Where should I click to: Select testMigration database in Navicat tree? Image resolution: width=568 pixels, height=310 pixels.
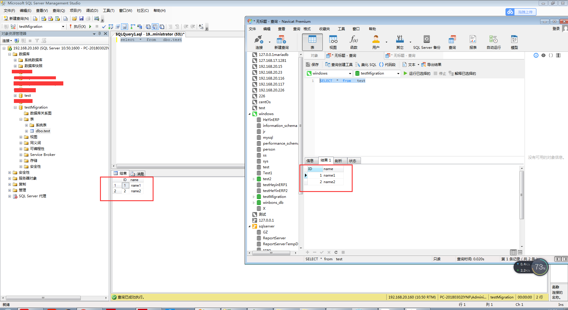[x=274, y=197]
